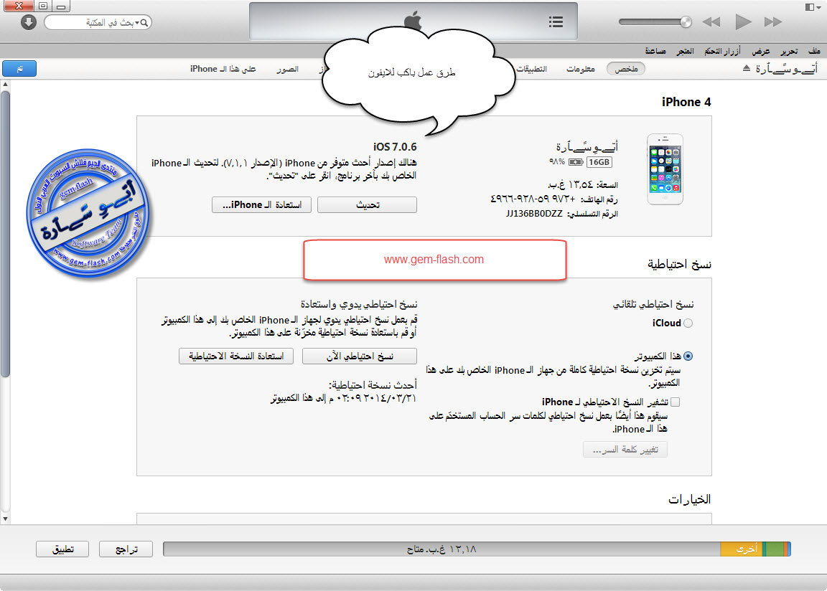Click the device name in tab bar
This screenshot has height=591, width=827.
(x=786, y=69)
